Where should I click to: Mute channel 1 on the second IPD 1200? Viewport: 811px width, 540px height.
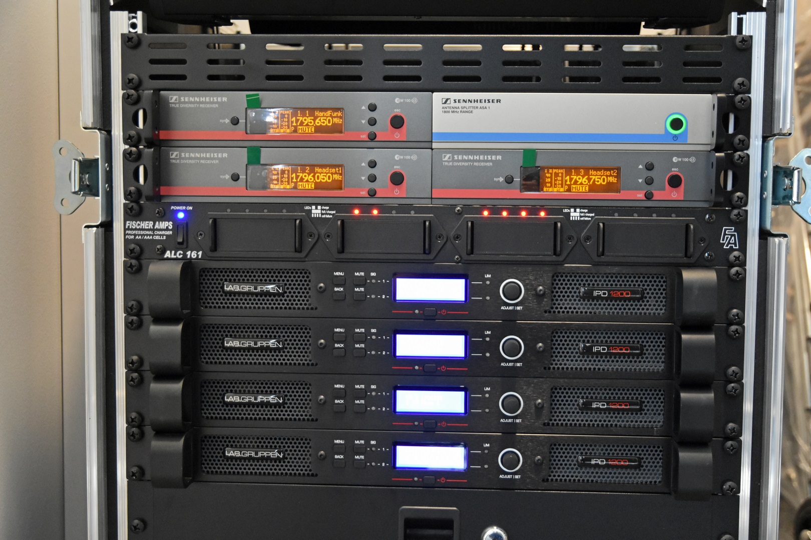(359, 337)
